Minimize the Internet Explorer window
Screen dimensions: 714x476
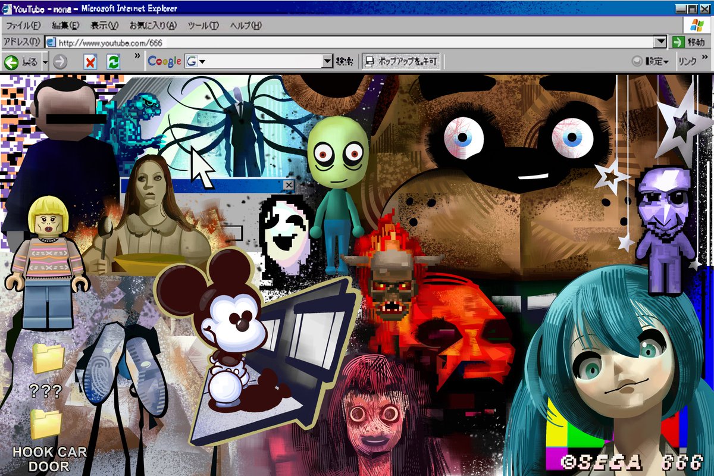[681, 9]
